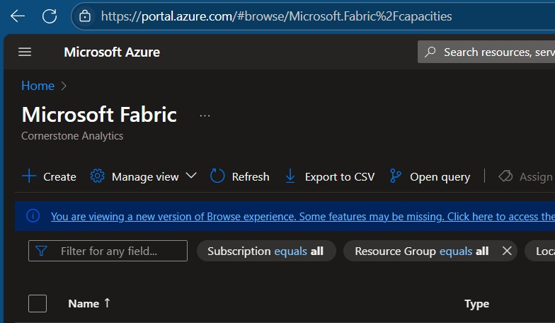Go back using the browser back arrow

(x=18, y=16)
